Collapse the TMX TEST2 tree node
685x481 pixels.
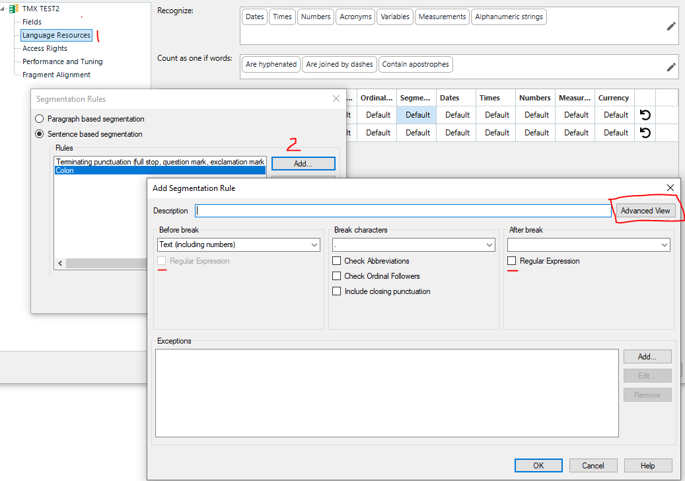pyautogui.click(x=3, y=9)
